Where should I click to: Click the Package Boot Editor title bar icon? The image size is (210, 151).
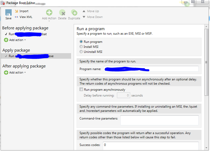(x=3, y=3)
